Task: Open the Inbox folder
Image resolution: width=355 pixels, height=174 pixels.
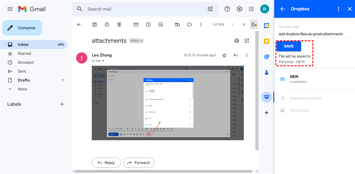Action: (33, 44)
